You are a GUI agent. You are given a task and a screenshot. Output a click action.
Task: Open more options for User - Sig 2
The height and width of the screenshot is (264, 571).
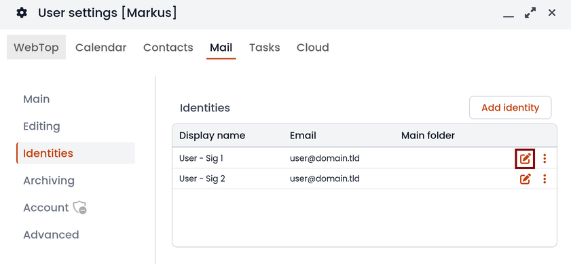[x=545, y=178]
